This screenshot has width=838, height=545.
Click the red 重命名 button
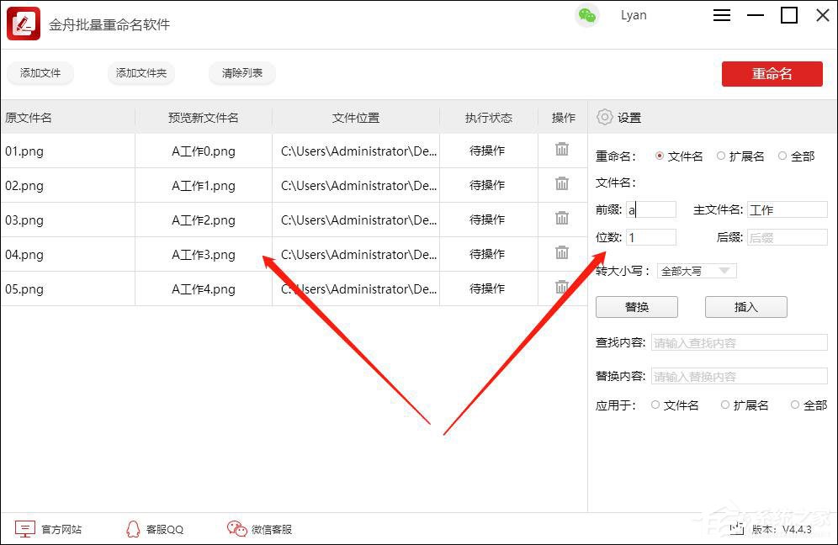coord(772,73)
